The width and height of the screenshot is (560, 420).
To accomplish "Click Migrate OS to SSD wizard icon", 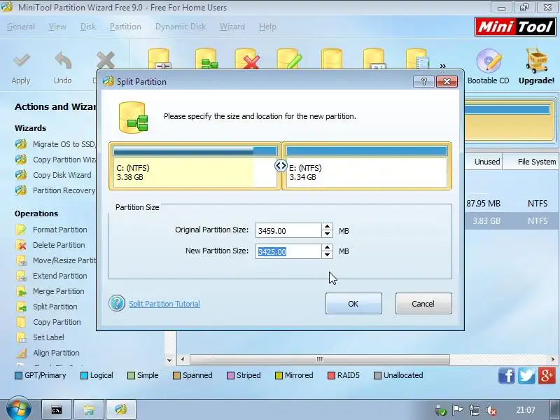I will pyautogui.click(x=21, y=144).
